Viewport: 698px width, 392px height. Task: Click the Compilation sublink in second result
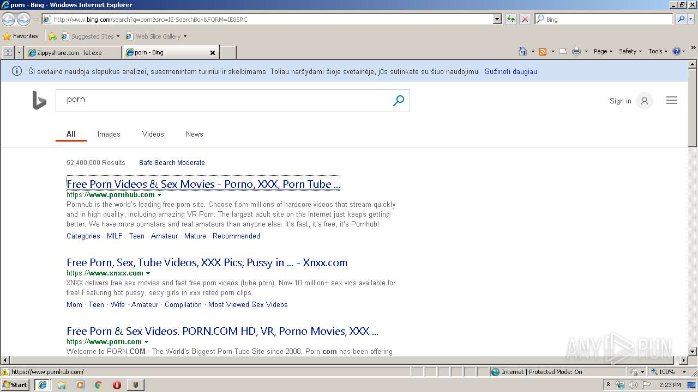[183, 304]
